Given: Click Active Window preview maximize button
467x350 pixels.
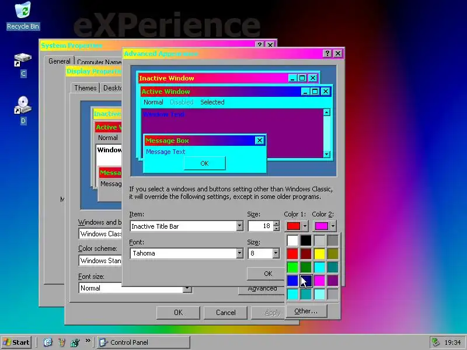Looking at the screenshot, I should tap(315, 92).
